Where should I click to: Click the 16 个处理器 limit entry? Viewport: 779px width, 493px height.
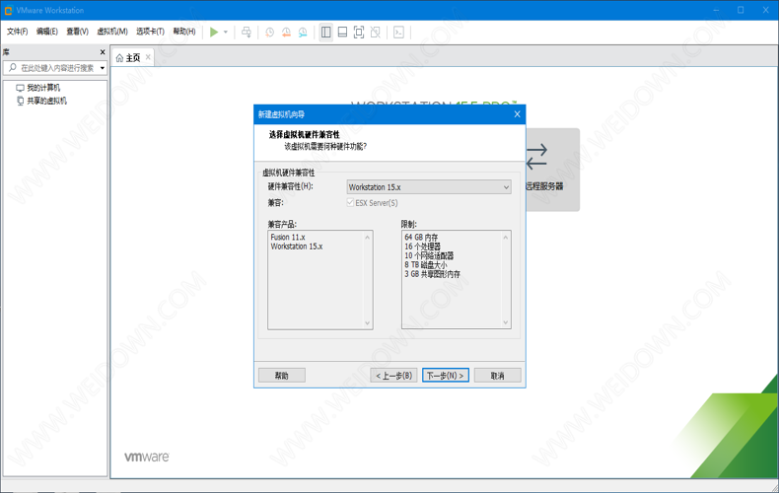point(422,246)
